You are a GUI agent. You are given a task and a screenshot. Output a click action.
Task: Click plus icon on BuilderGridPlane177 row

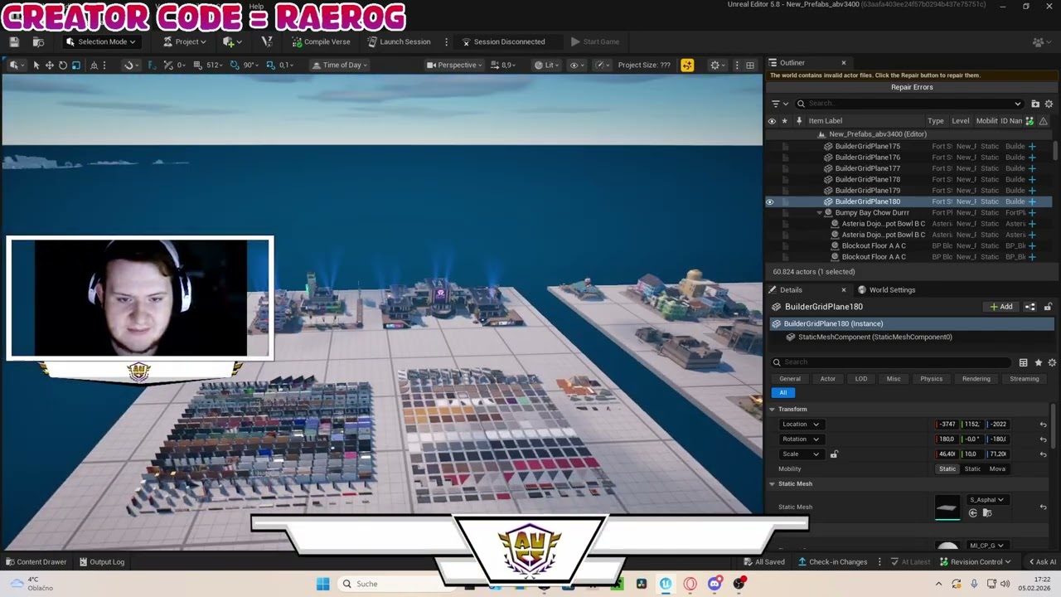click(x=1032, y=168)
